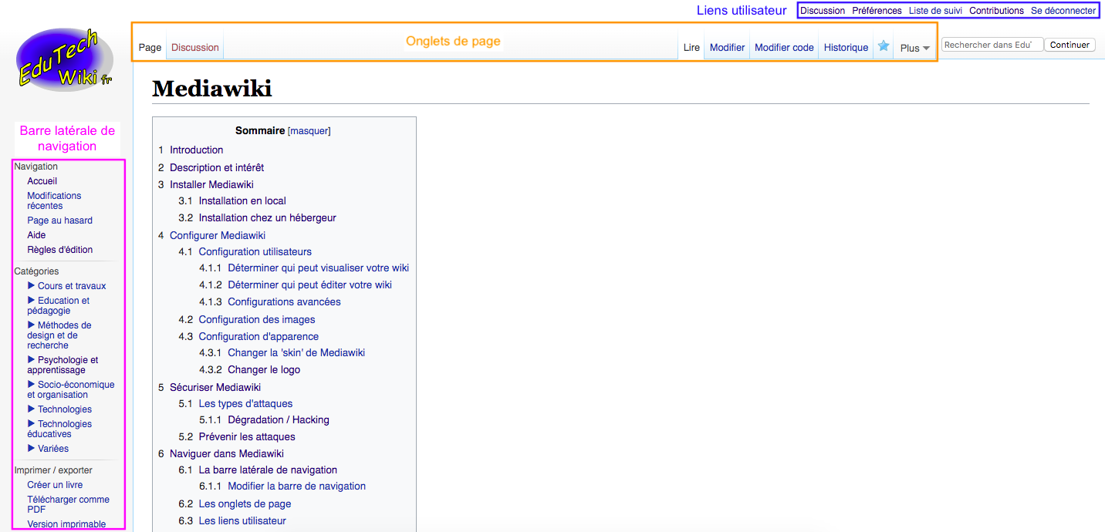This screenshot has width=1105, height=532.
Task: Switch to the Page tab
Action: (x=150, y=47)
